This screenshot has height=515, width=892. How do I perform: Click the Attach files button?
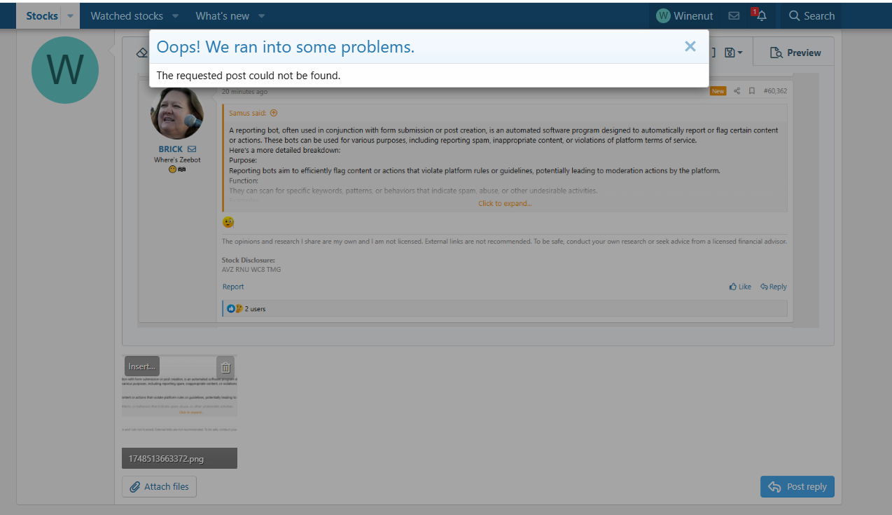pyautogui.click(x=159, y=487)
